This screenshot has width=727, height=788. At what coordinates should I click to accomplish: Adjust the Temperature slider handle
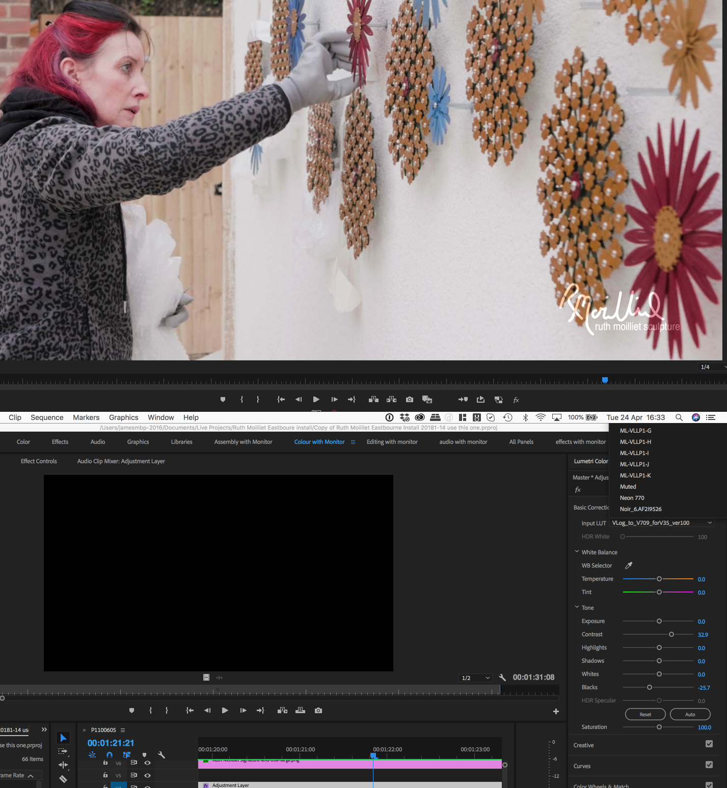click(x=659, y=579)
